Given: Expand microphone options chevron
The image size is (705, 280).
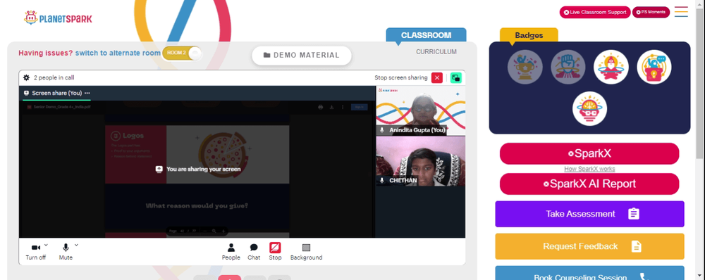Looking at the screenshot, I should [76, 245].
